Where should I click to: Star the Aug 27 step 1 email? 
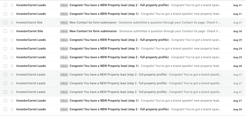click(12, 101)
